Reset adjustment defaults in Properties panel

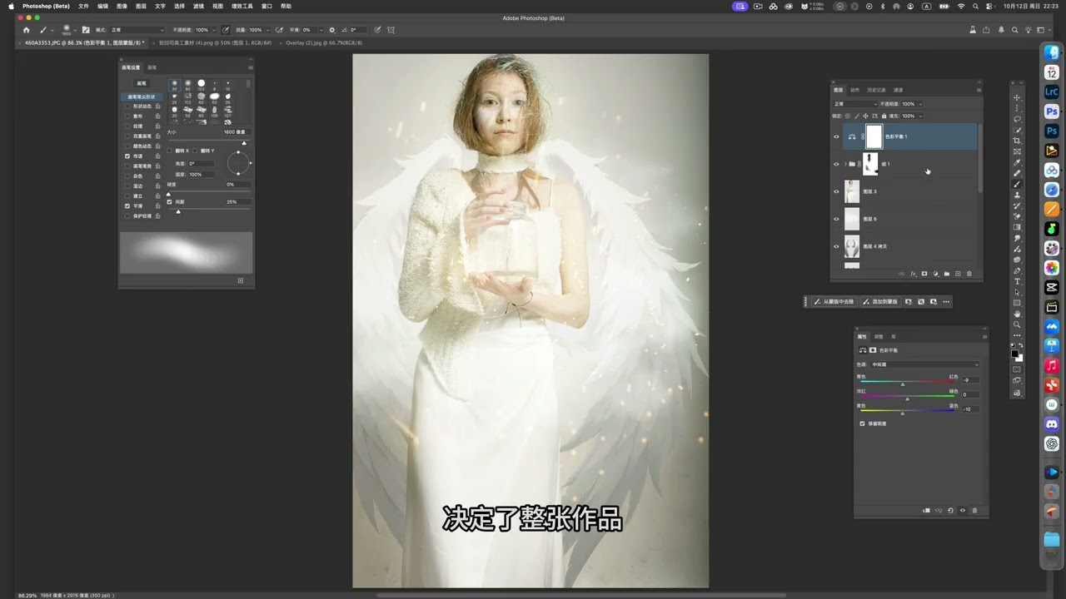[x=950, y=510]
